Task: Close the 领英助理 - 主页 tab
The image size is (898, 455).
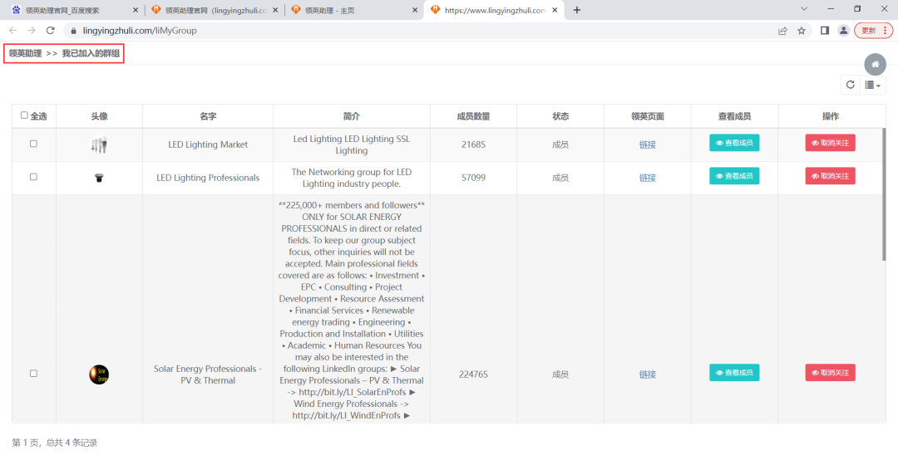Action: [415, 10]
